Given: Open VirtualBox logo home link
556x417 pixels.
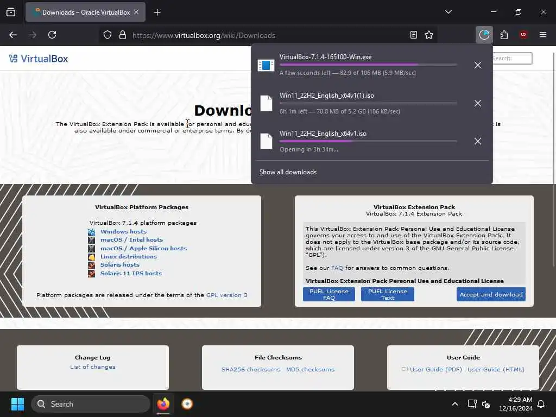Looking at the screenshot, I should point(39,59).
